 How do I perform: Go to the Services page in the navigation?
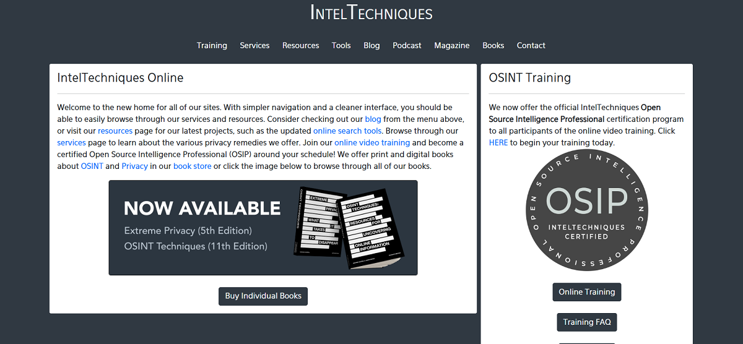click(254, 45)
